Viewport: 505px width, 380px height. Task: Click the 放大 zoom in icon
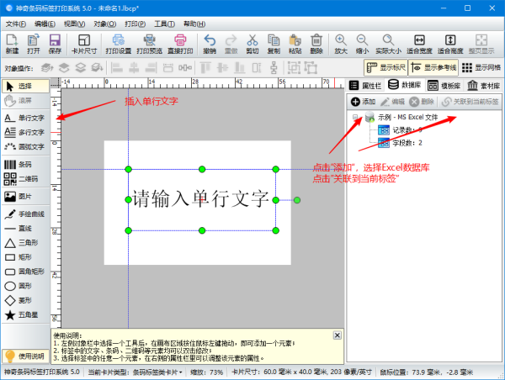click(341, 44)
